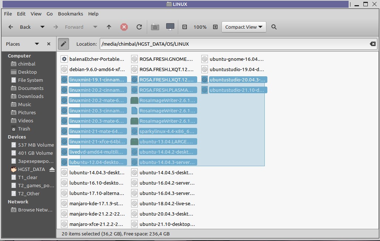Click the ROSA.FRESH.GNOME disc icon
The height and width of the screenshot is (241, 380).
point(134,59)
